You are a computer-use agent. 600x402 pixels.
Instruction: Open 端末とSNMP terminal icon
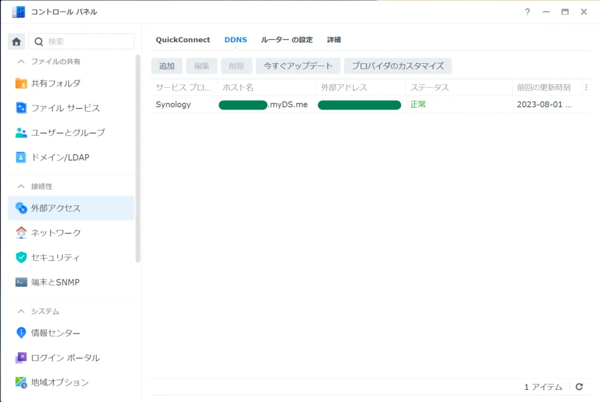[x=21, y=281]
